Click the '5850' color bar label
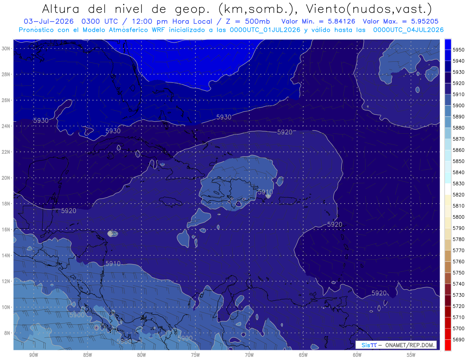466x360 pixels. [459, 161]
